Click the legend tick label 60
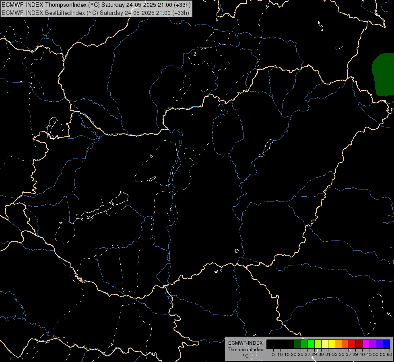 (390, 354)
